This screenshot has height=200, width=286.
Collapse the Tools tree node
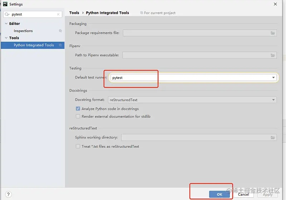click(x=6, y=38)
